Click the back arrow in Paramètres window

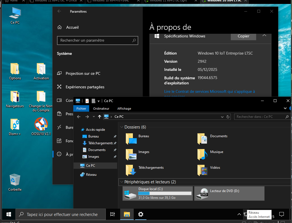pos(59,11)
